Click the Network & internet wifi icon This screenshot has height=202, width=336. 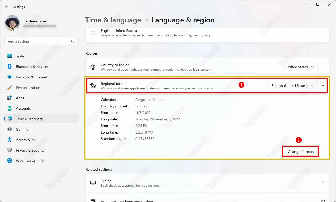pos(10,77)
